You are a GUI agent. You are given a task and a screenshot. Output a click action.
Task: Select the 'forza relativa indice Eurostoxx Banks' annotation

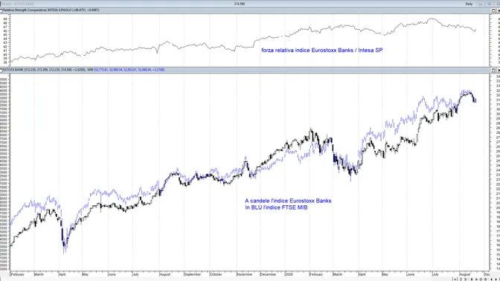click(x=321, y=50)
